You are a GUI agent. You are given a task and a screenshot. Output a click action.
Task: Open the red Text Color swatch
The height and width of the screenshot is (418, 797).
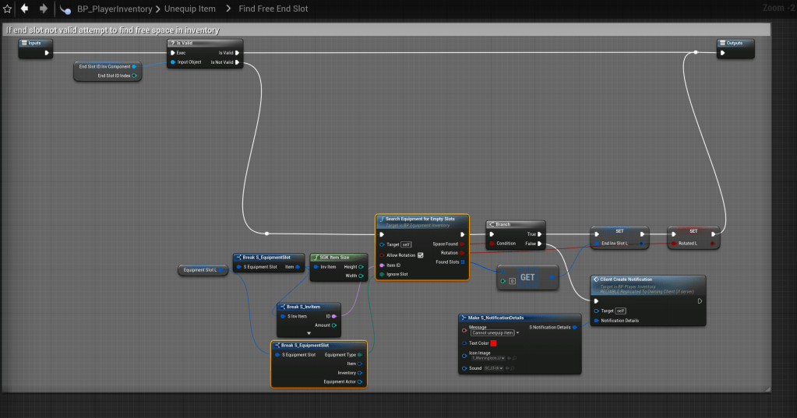[494, 342]
